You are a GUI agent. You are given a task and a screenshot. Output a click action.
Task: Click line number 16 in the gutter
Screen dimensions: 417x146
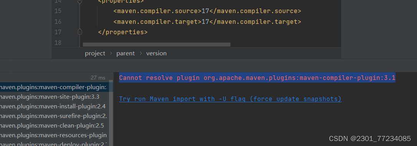point(58,22)
